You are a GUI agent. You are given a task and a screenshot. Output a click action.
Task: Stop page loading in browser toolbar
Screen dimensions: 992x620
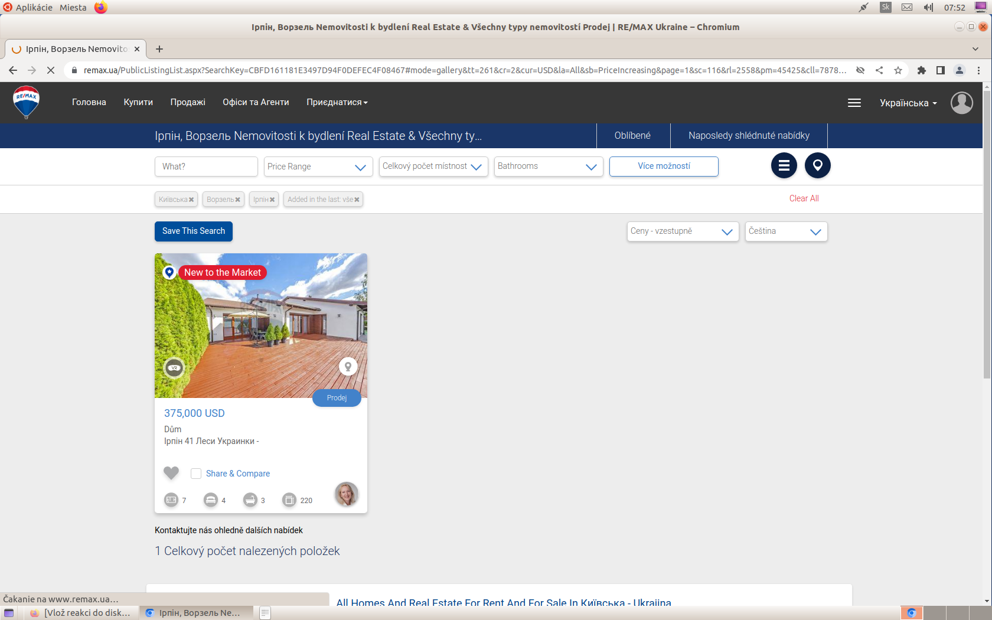tap(50, 70)
